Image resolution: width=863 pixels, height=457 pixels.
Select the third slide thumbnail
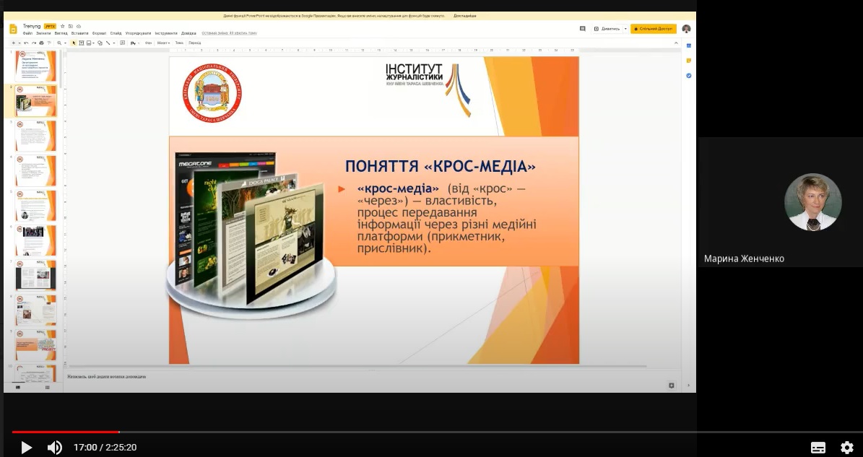click(x=35, y=136)
